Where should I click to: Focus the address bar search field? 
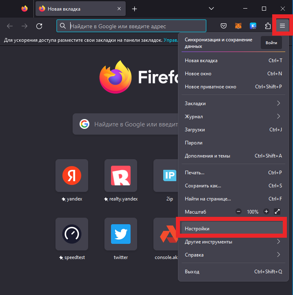[131, 26]
